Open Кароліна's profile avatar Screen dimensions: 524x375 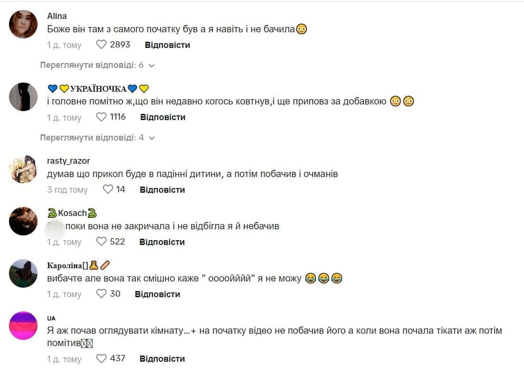pos(23,273)
